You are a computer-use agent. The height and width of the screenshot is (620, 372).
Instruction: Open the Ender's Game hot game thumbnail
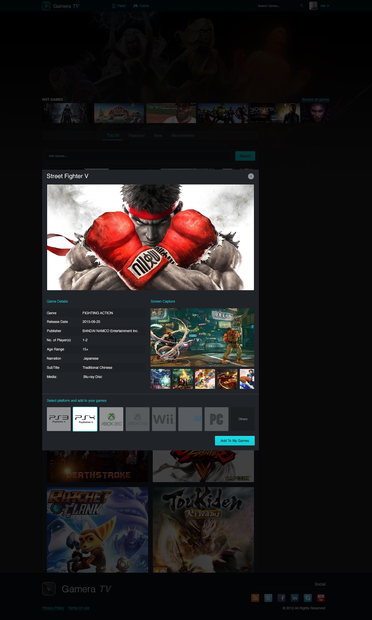[x=275, y=113]
